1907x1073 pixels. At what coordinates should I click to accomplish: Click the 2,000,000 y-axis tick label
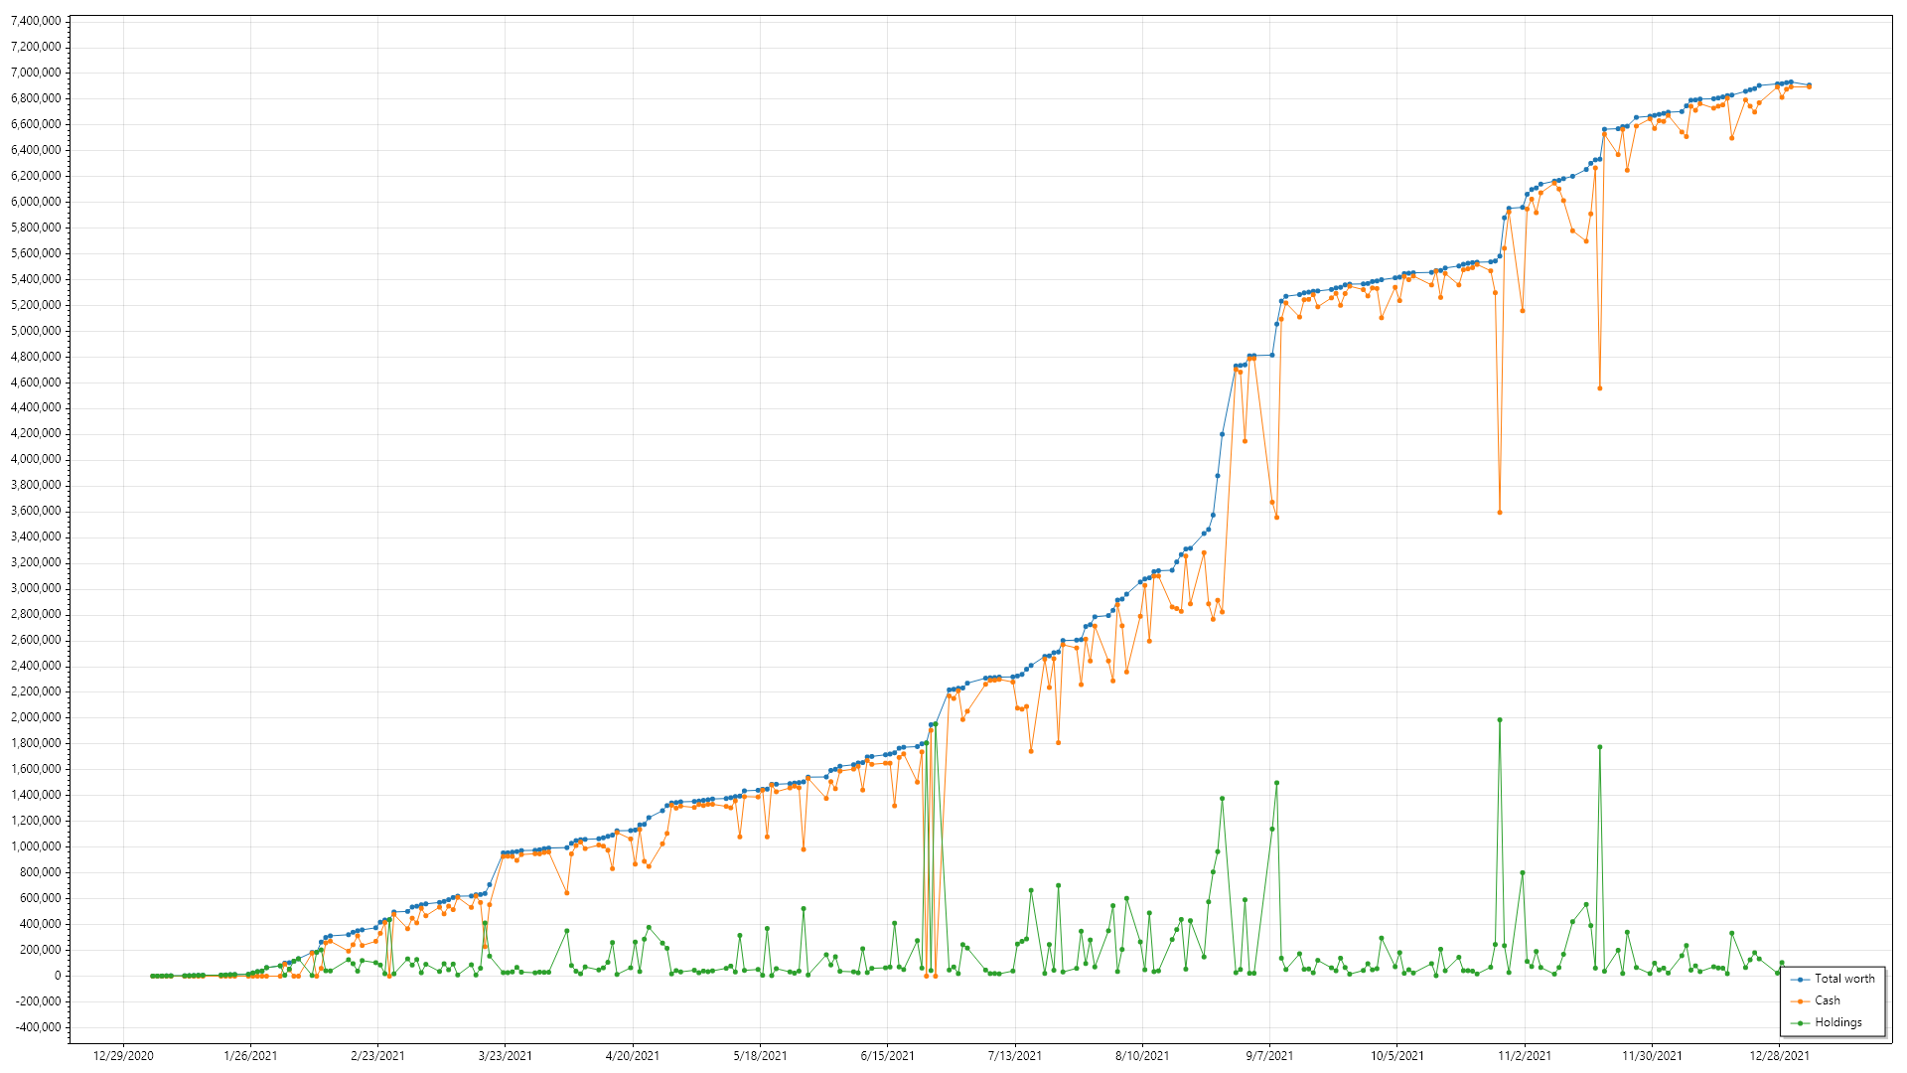click(x=35, y=717)
